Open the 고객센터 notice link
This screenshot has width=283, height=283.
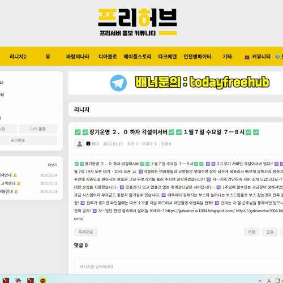pos(8,183)
